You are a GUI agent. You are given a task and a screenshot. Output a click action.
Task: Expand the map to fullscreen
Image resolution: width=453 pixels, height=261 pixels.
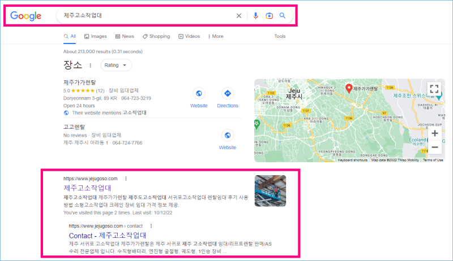pos(434,89)
